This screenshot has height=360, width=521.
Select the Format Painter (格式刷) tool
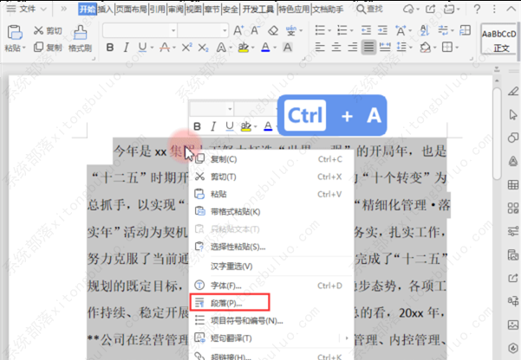[x=80, y=39]
